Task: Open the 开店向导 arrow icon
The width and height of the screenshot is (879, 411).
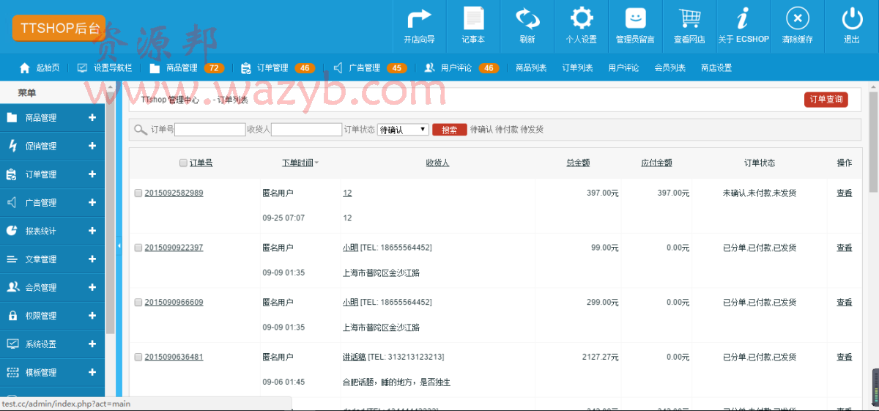Action: [419, 18]
